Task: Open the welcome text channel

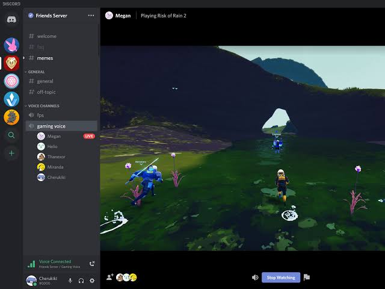Action: [x=61, y=36]
